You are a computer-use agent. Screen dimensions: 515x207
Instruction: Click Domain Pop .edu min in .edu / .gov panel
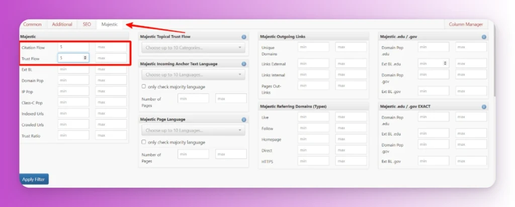[x=434, y=47]
